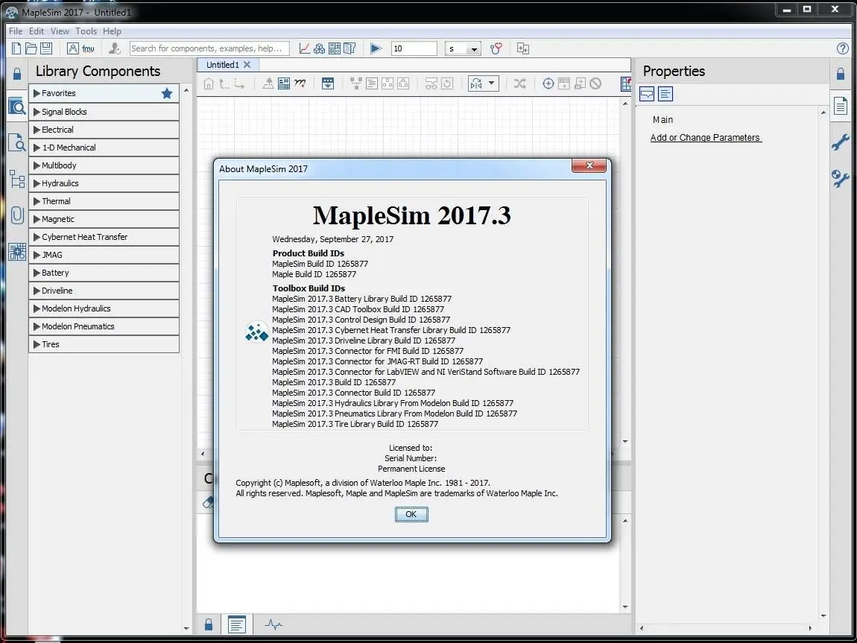Image resolution: width=857 pixels, height=643 pixels.
Task: Expand the Electrical palette
Action: pyautogui.click(x=104, y=130)
